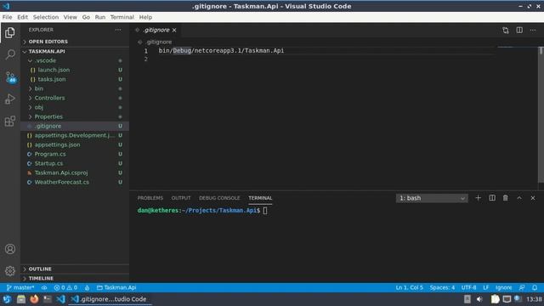
Task: Open the editor more actions ellipsis
Action: pos(533,31)
